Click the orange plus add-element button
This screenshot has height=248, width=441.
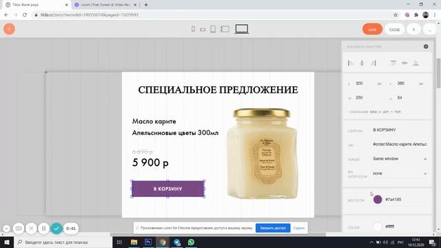(9, 29)
